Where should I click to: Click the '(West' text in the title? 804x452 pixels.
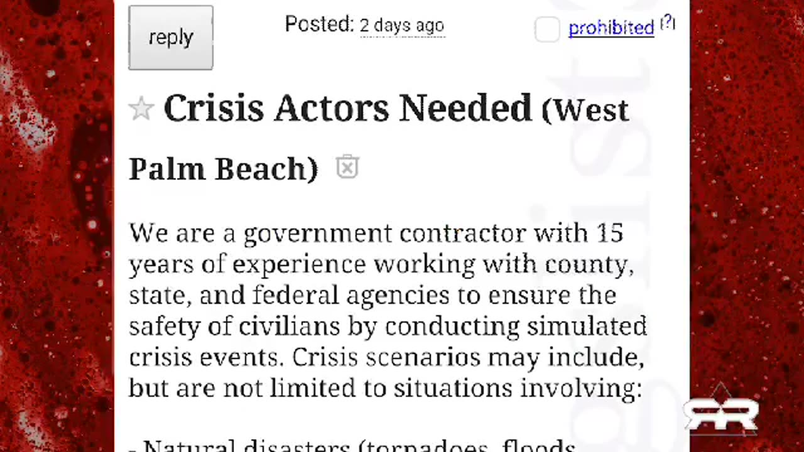585,111
